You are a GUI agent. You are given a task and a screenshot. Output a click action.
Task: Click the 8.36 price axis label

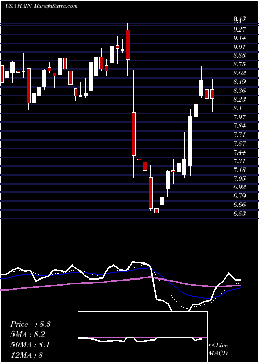(x=239, y=91)
